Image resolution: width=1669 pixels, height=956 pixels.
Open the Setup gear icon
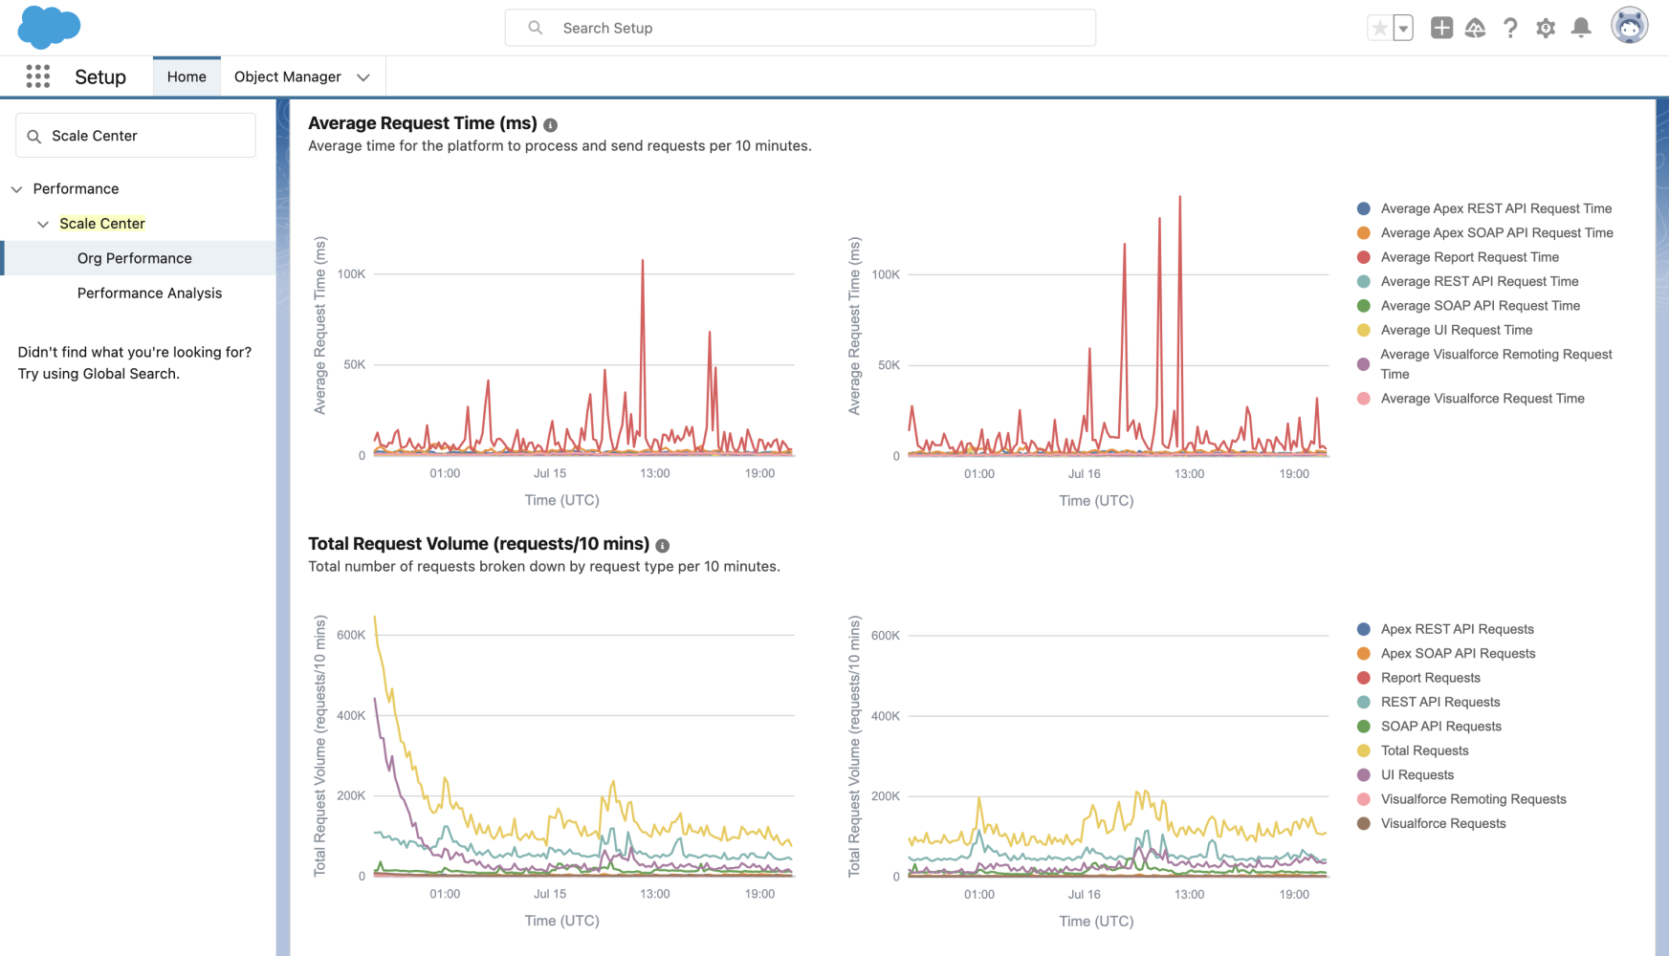[x=1545, y=28]
